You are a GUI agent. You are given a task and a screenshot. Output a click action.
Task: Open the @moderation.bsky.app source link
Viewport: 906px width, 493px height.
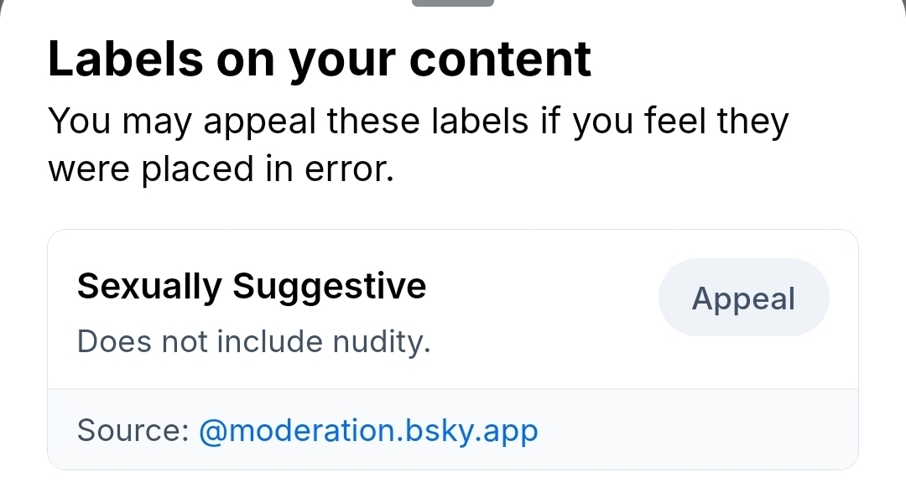(x=367, y=431)
